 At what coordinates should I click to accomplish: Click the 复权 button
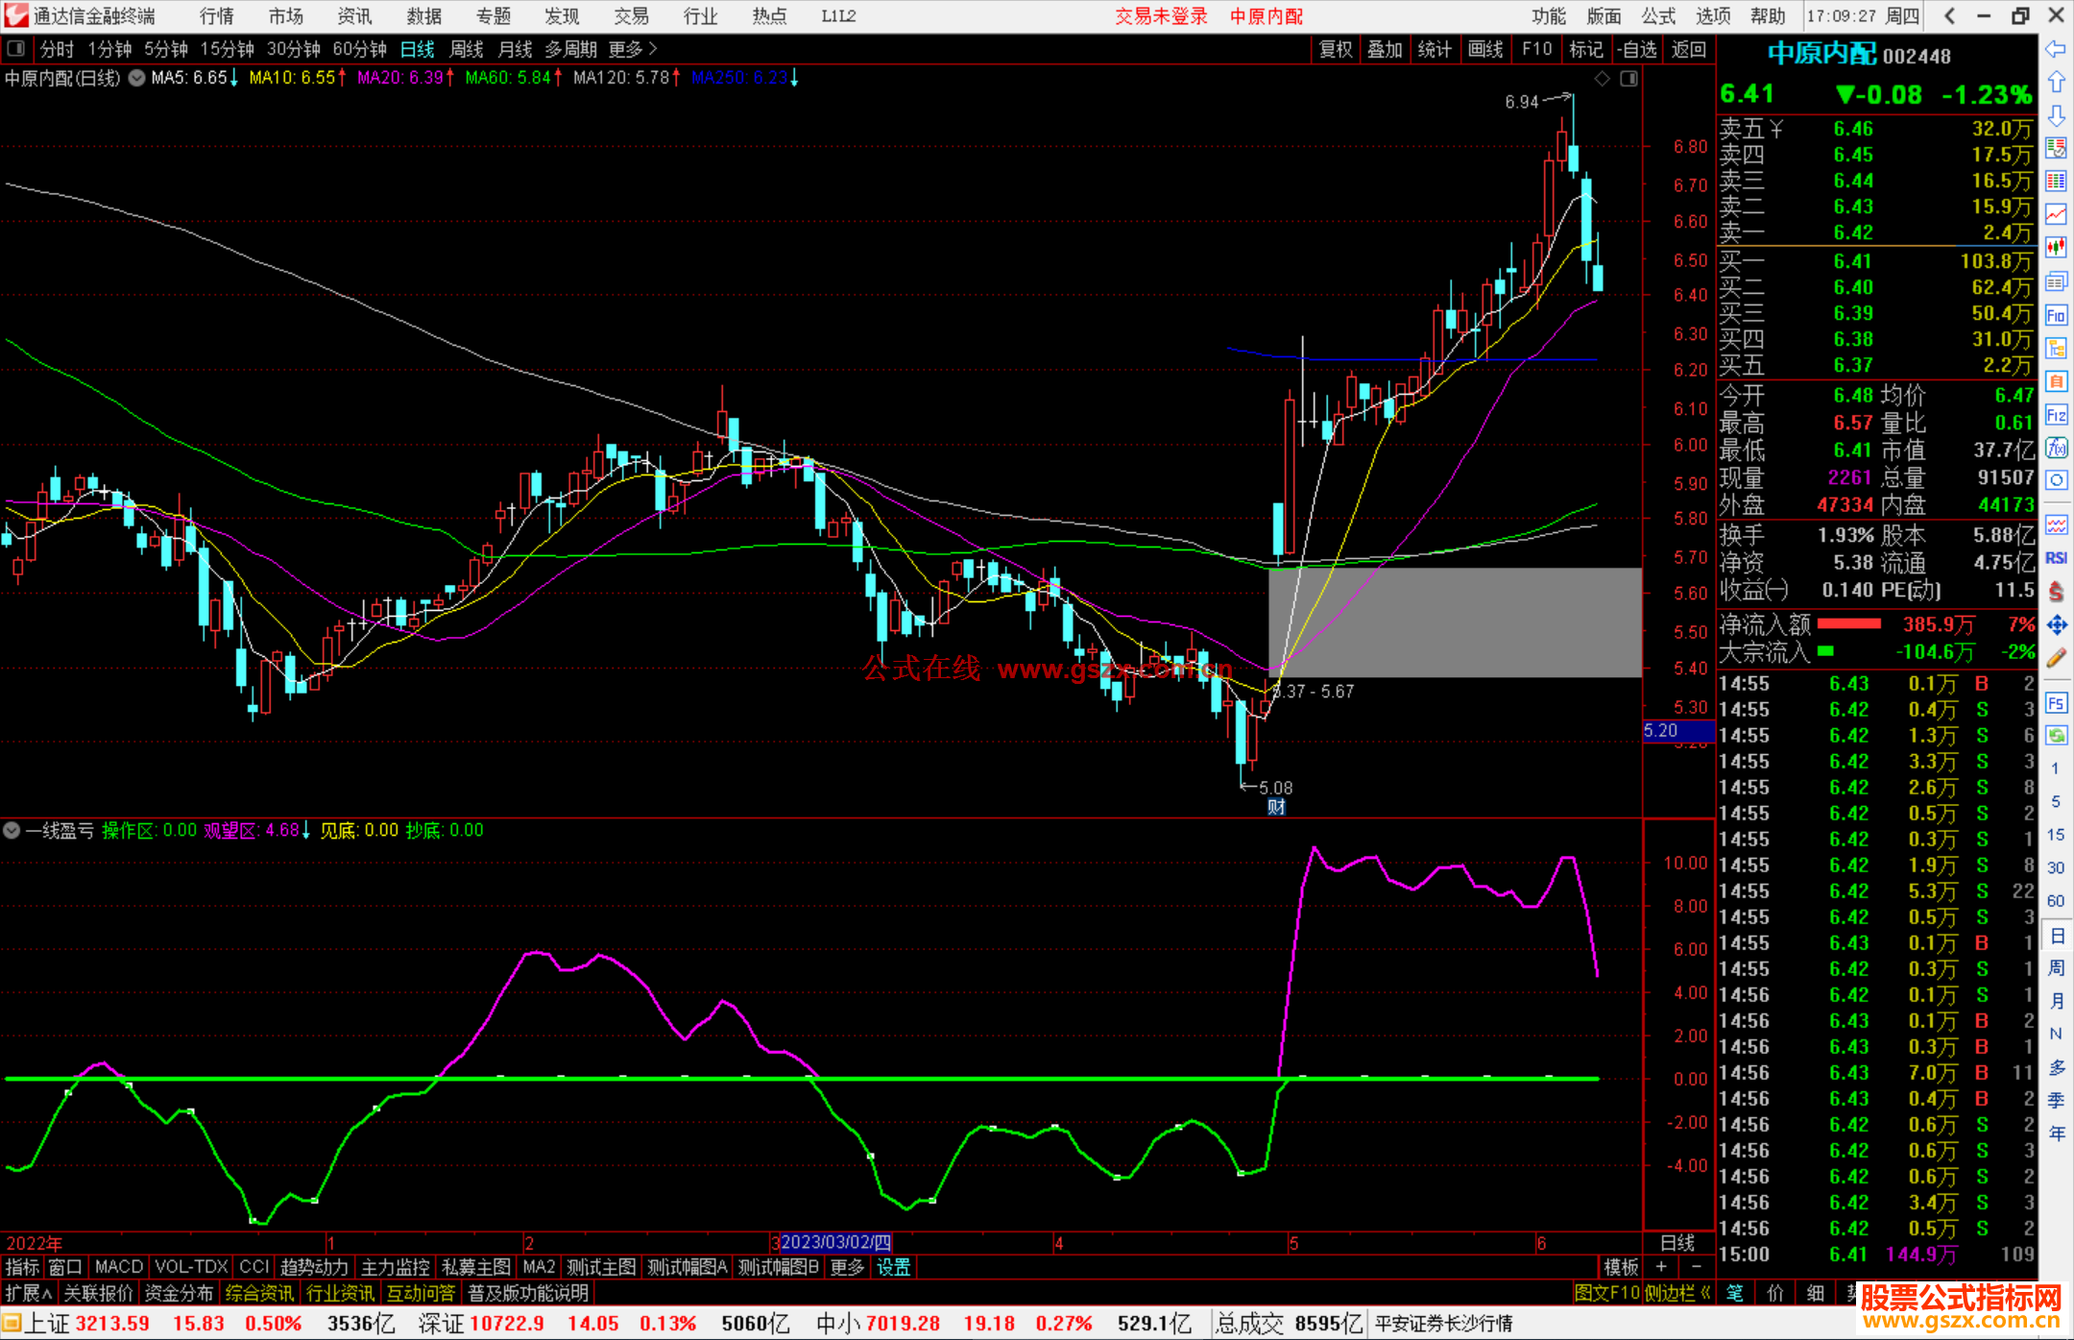click(x=1336, y=49)
